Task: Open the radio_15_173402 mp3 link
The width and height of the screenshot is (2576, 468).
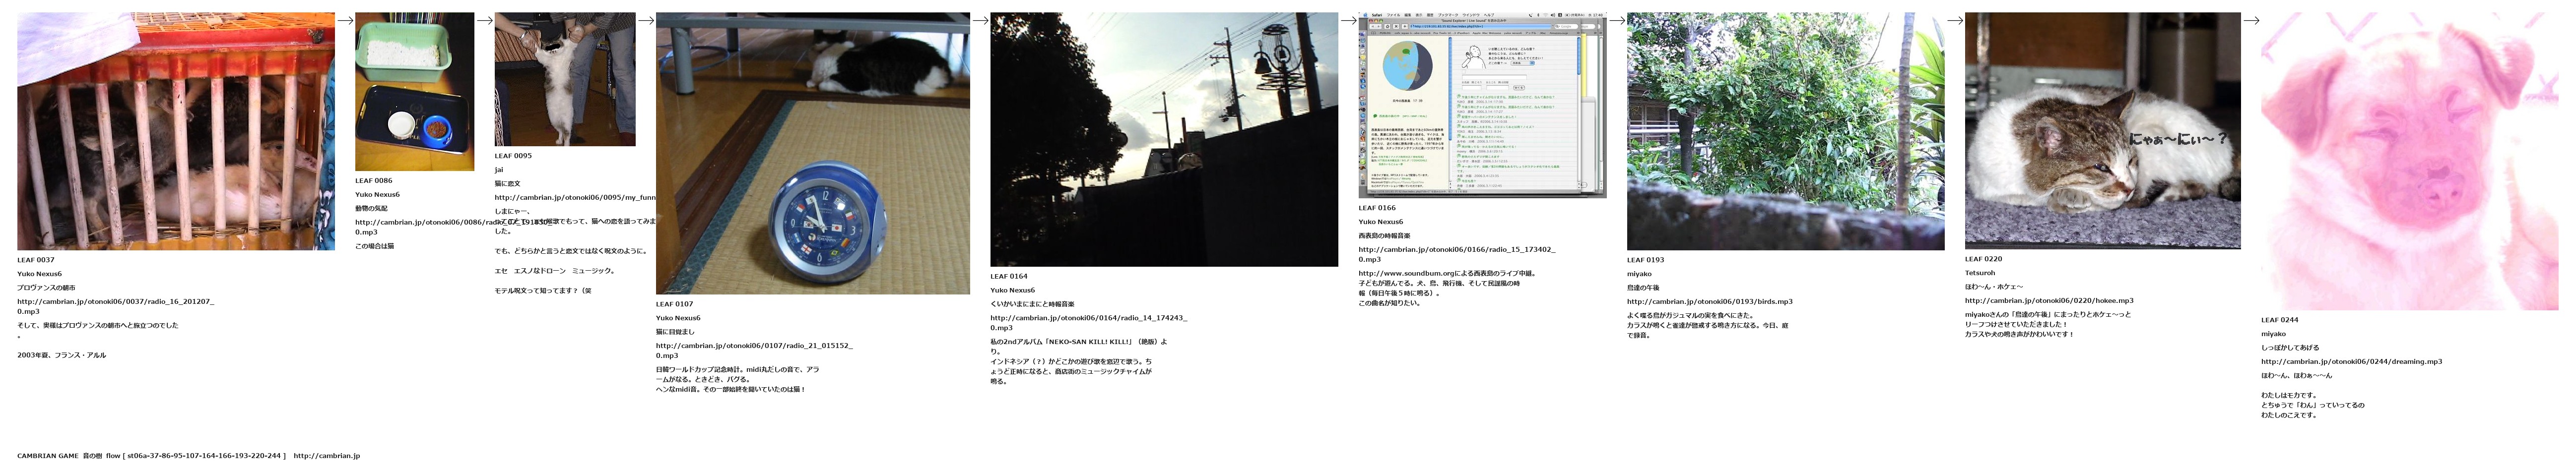Action: click(1457, 254)
